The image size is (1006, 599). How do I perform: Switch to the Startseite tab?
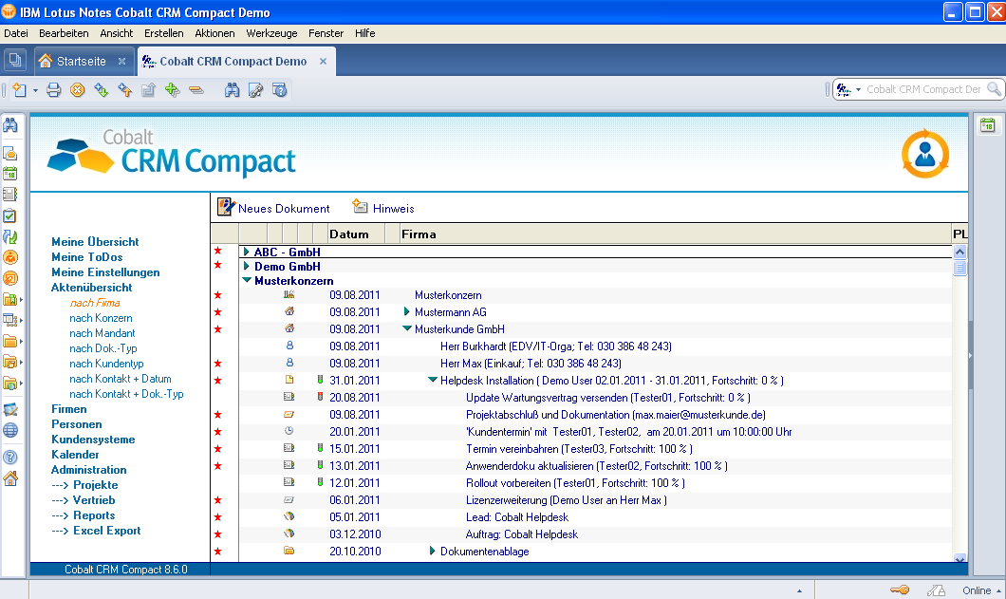coord(82,61)
